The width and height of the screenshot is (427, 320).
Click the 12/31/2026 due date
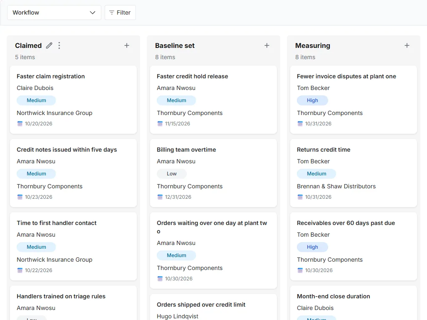(178, 197)
